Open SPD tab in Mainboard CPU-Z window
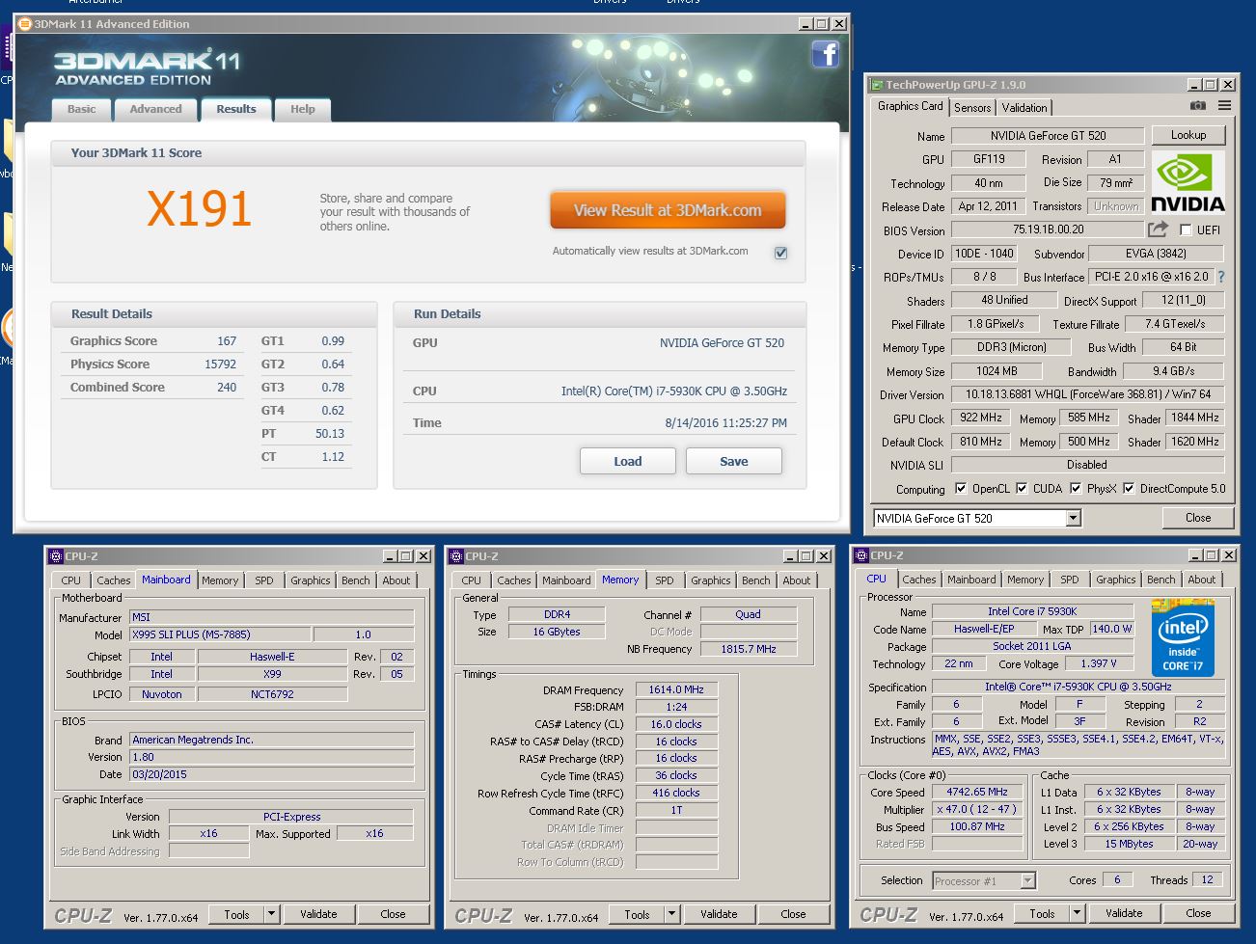1256x944 pixels. pos(264,580)
